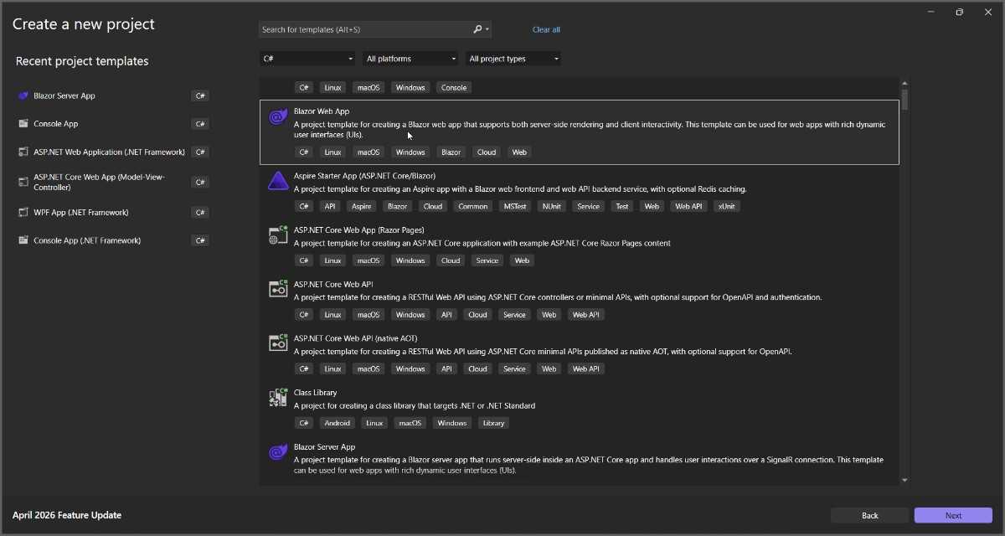Click the NUnit tag under Aspire Starter App
Image resolution: width=1005 pixels, height=536 pixels.
552,206
